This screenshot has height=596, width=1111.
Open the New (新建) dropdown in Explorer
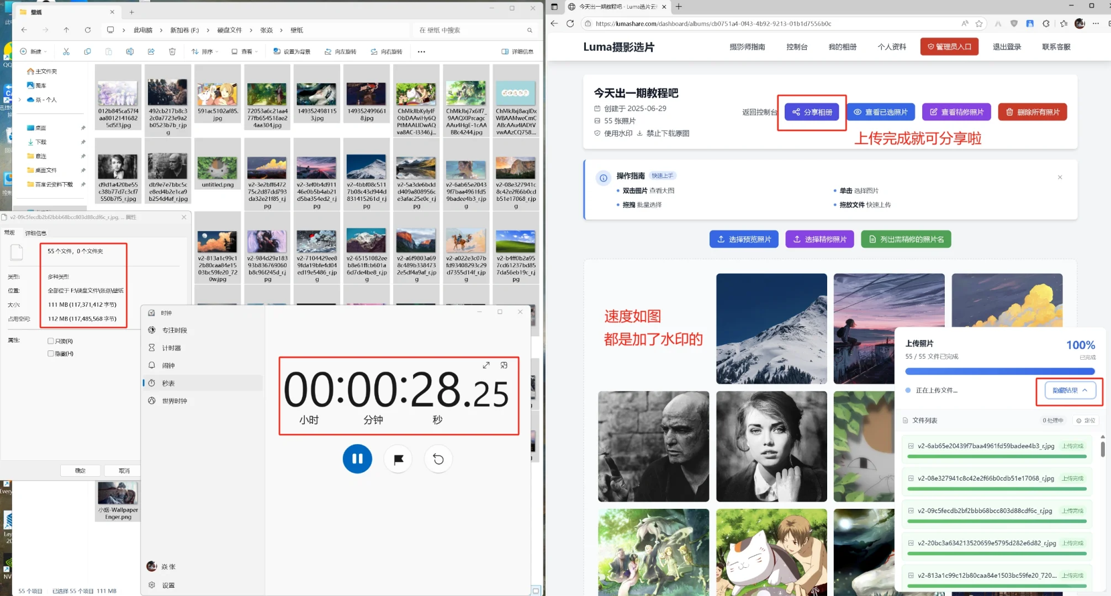[33, 51]
